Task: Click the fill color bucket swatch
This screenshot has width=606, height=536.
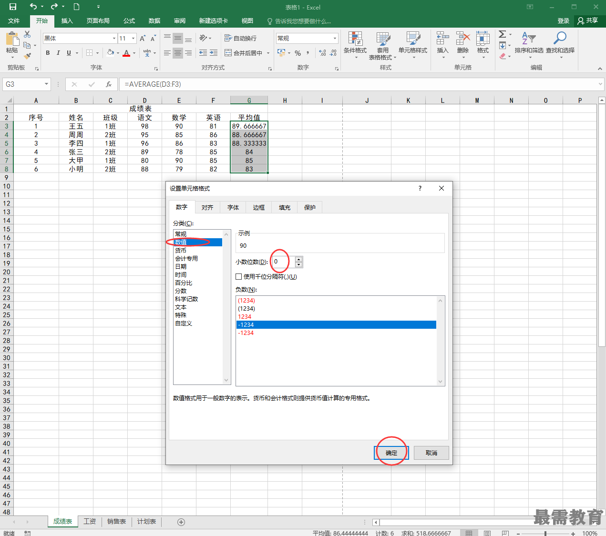Action: click(x=111, y=53)
